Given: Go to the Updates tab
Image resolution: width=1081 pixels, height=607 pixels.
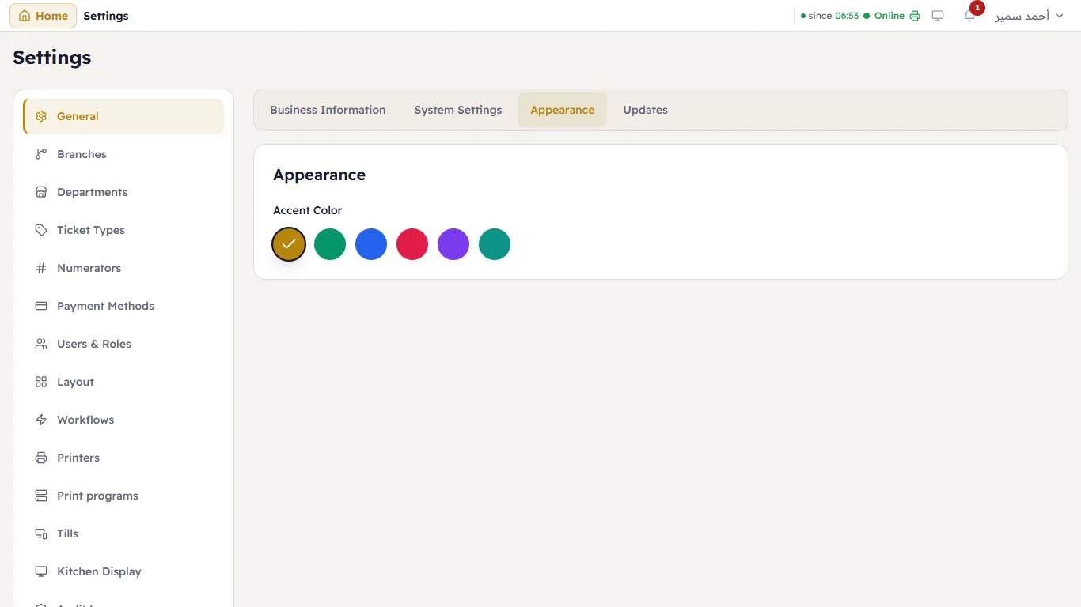Looking at the screenshot, I should 645,110.
